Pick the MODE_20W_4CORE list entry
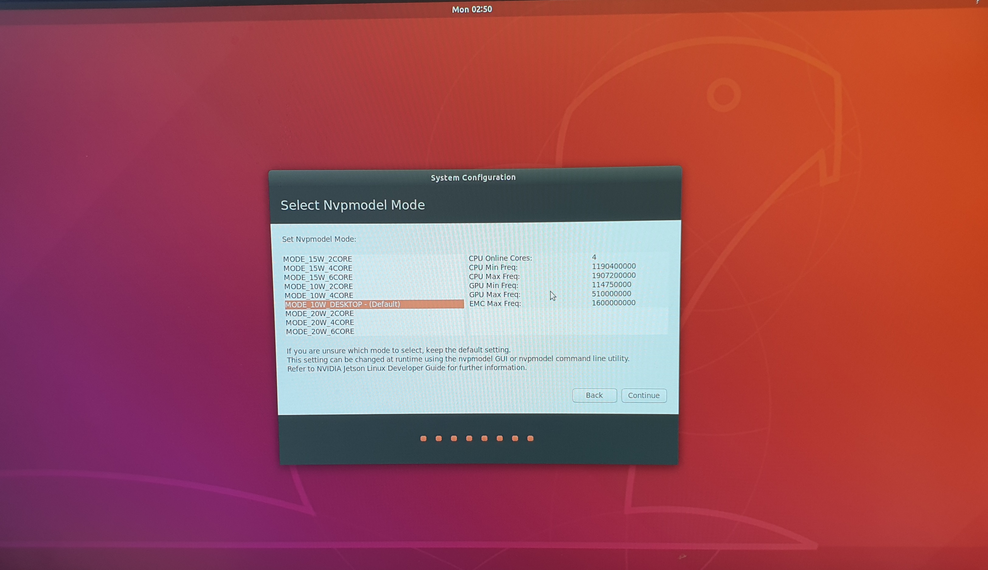Image resolution: width=988 pixels, height=570 pixels. coord(320,323)
